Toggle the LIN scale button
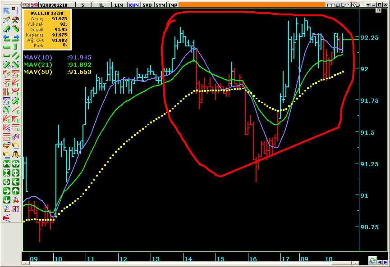 point(119,5)
